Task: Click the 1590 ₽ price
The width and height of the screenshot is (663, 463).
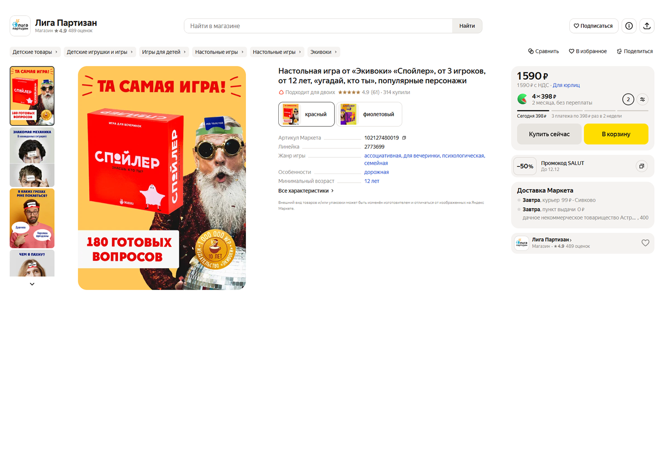Action: (533, 76)
